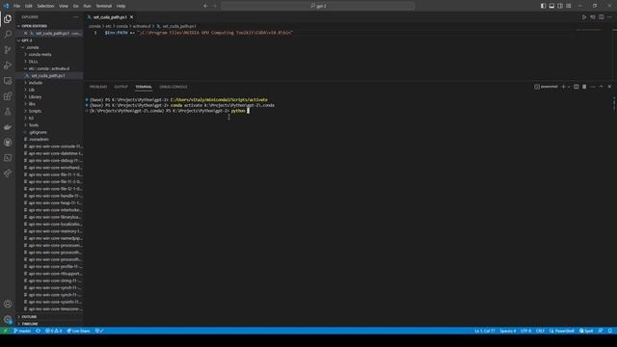Kill terminal using trash icon
Viewport: 617px width, 347px height.
584,87
